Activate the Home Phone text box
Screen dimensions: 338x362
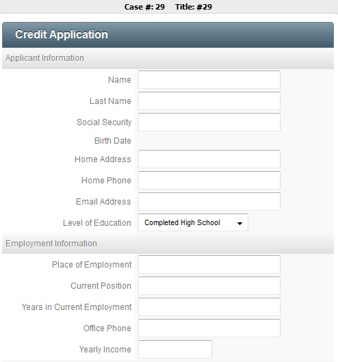pyautogui.click(x=209, y=180)
